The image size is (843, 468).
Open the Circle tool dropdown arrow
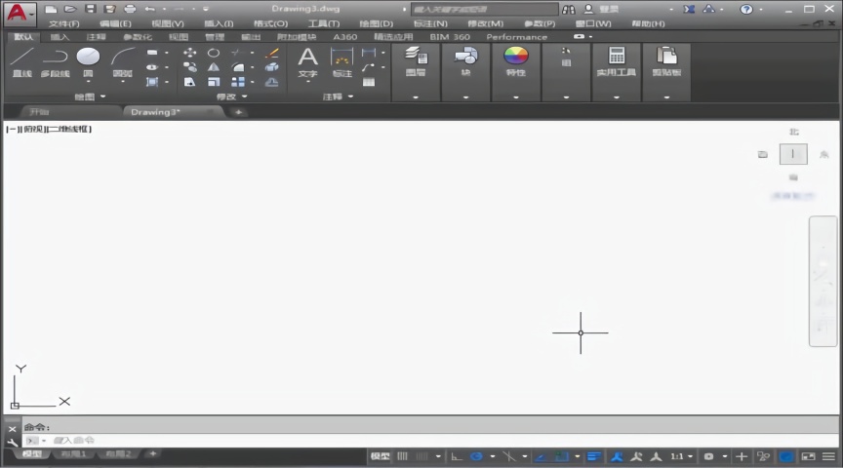click(x=88, y=81)
